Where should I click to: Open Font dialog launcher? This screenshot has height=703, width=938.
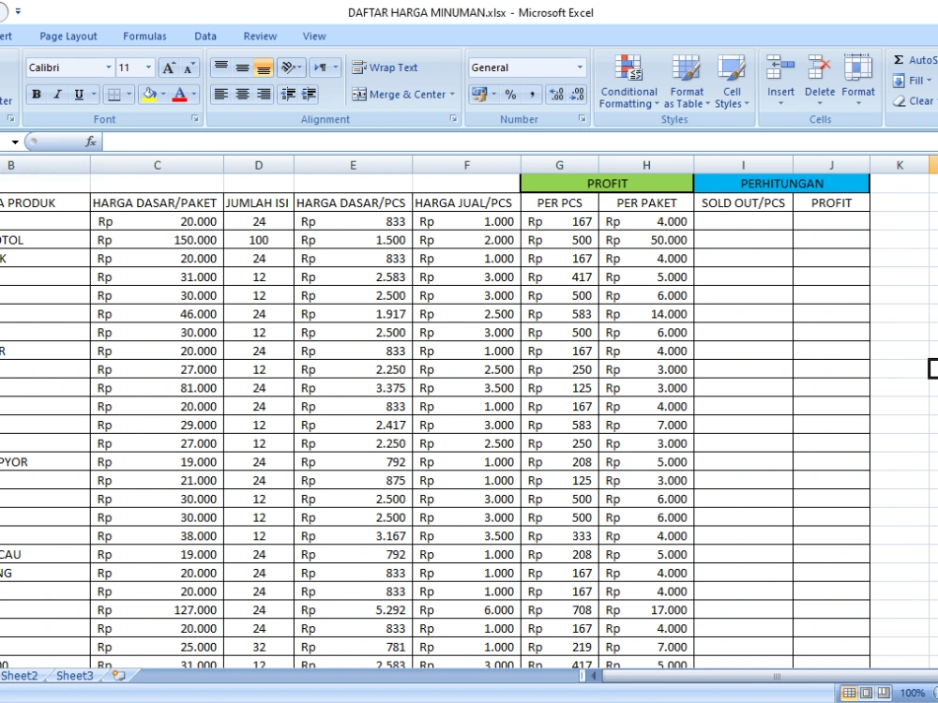(x=194, y=119)
